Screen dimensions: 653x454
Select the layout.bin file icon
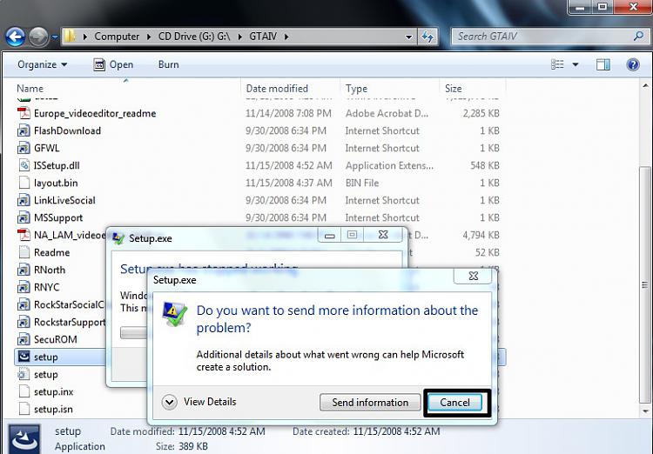point(24,183)
